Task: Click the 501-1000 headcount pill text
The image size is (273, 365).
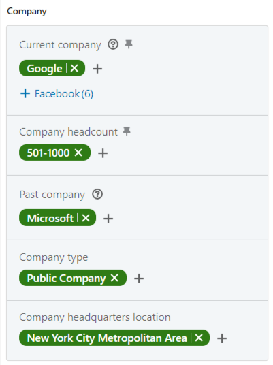Action: [48, 153]
